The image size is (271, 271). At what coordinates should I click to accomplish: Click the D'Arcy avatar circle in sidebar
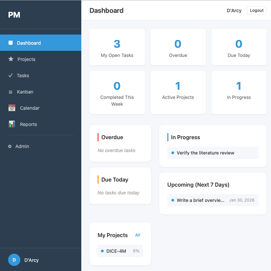click(14, 260)
